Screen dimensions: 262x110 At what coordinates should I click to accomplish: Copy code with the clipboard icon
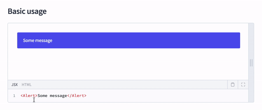pyautogui.click(x=233, y=85)
